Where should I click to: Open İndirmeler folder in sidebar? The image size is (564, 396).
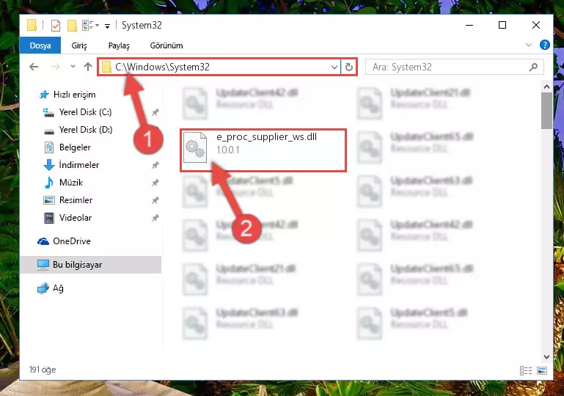(78, 165)
